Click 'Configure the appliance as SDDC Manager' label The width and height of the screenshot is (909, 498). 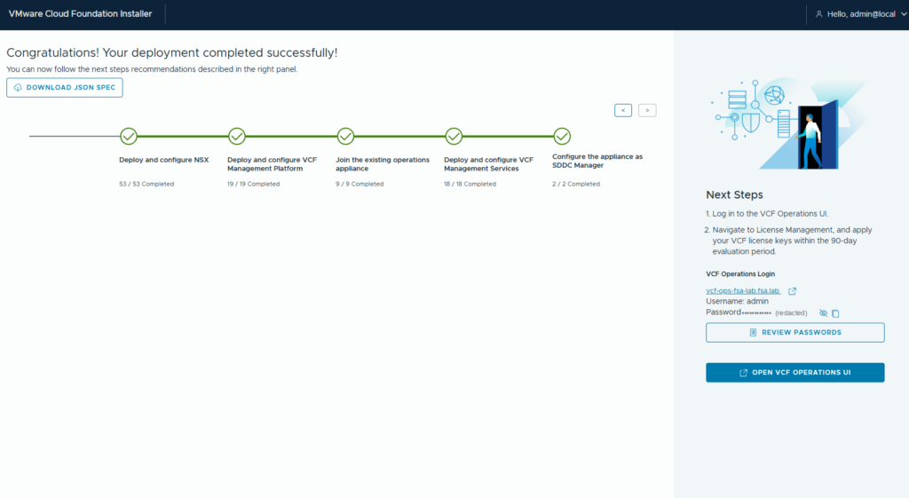coord(597,161)
